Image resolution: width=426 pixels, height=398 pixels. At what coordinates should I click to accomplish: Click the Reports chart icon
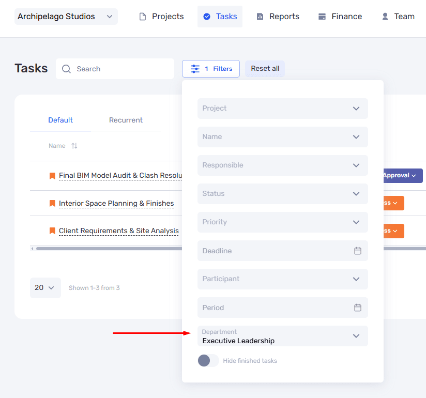coord(260,17)
